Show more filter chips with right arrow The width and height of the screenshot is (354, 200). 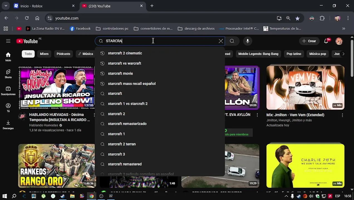343,54
